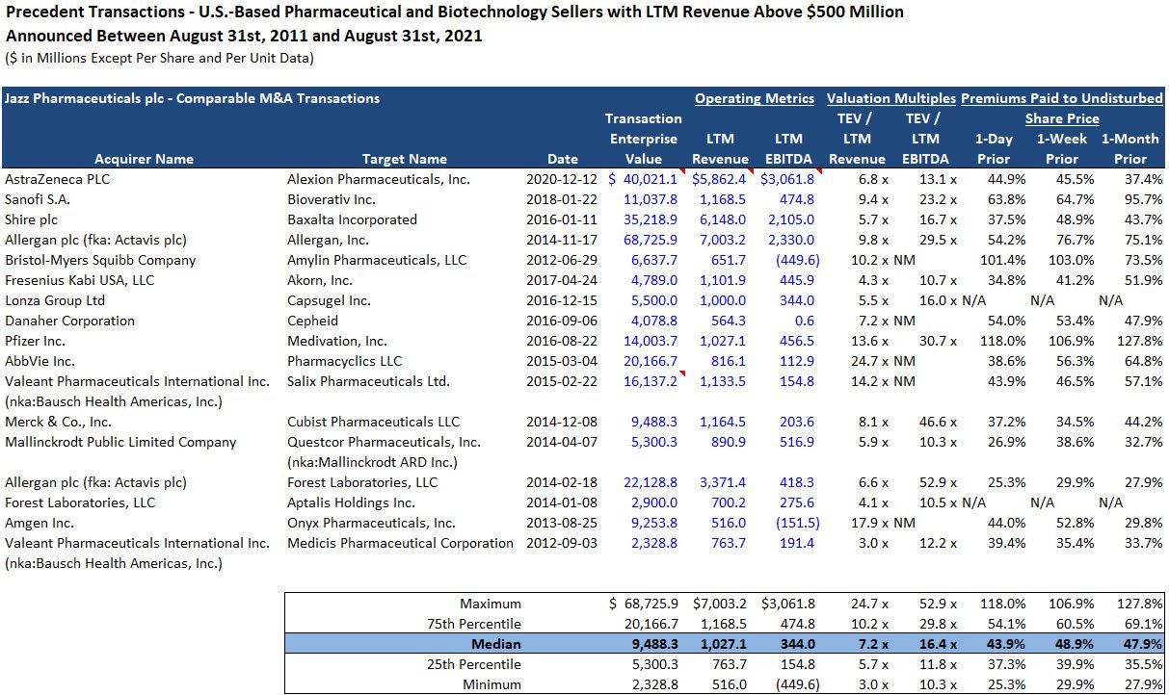Click the Operating Metrics underlined header
This screenshot has width=1169, height=695.
pyautogui.click(x=755, y=97)
